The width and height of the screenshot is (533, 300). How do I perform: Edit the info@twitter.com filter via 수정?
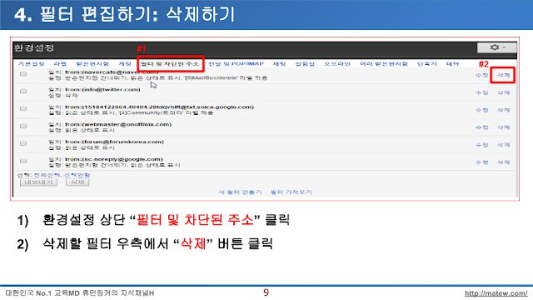point(482,92)
